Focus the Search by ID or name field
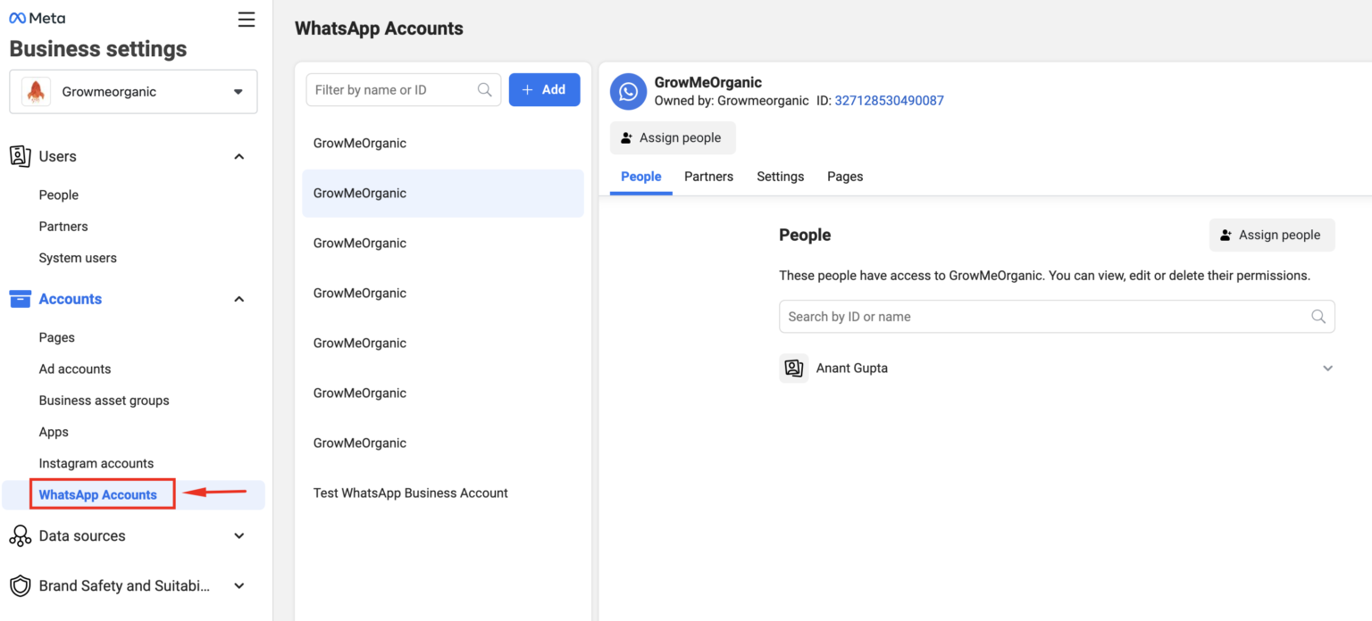1372x621 pixels. coord(1057,317)
